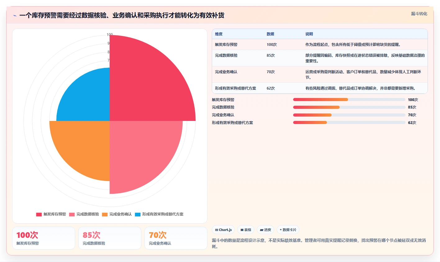
Task: Click table value 70次
Action: (x=271, y=72)
